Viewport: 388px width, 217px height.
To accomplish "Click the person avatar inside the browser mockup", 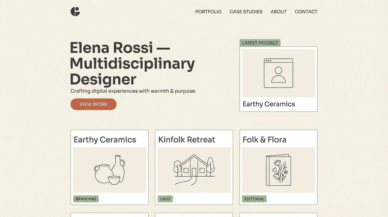I will tap(278, 75).
